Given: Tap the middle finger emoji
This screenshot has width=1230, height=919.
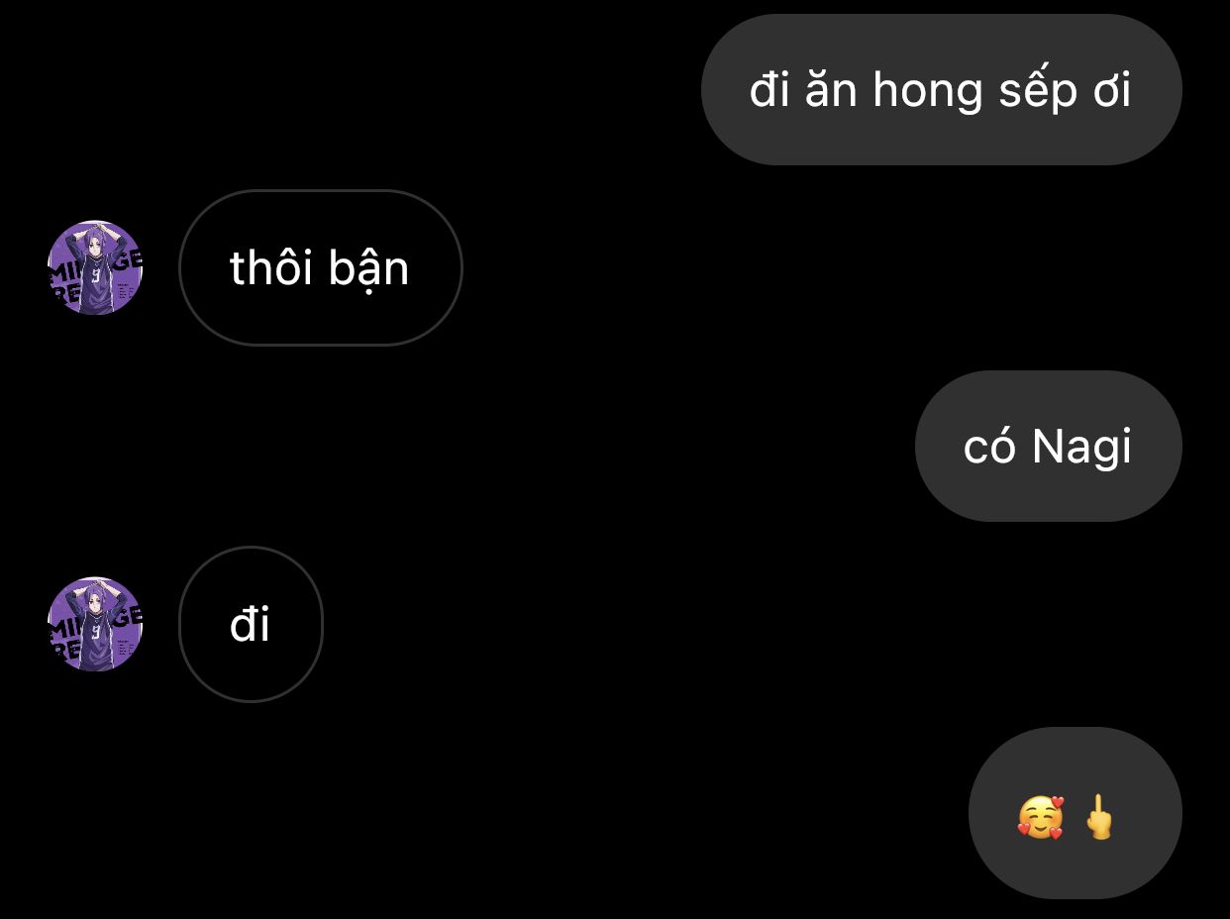Looking at the screenshot, I should tap(1099, 817).
